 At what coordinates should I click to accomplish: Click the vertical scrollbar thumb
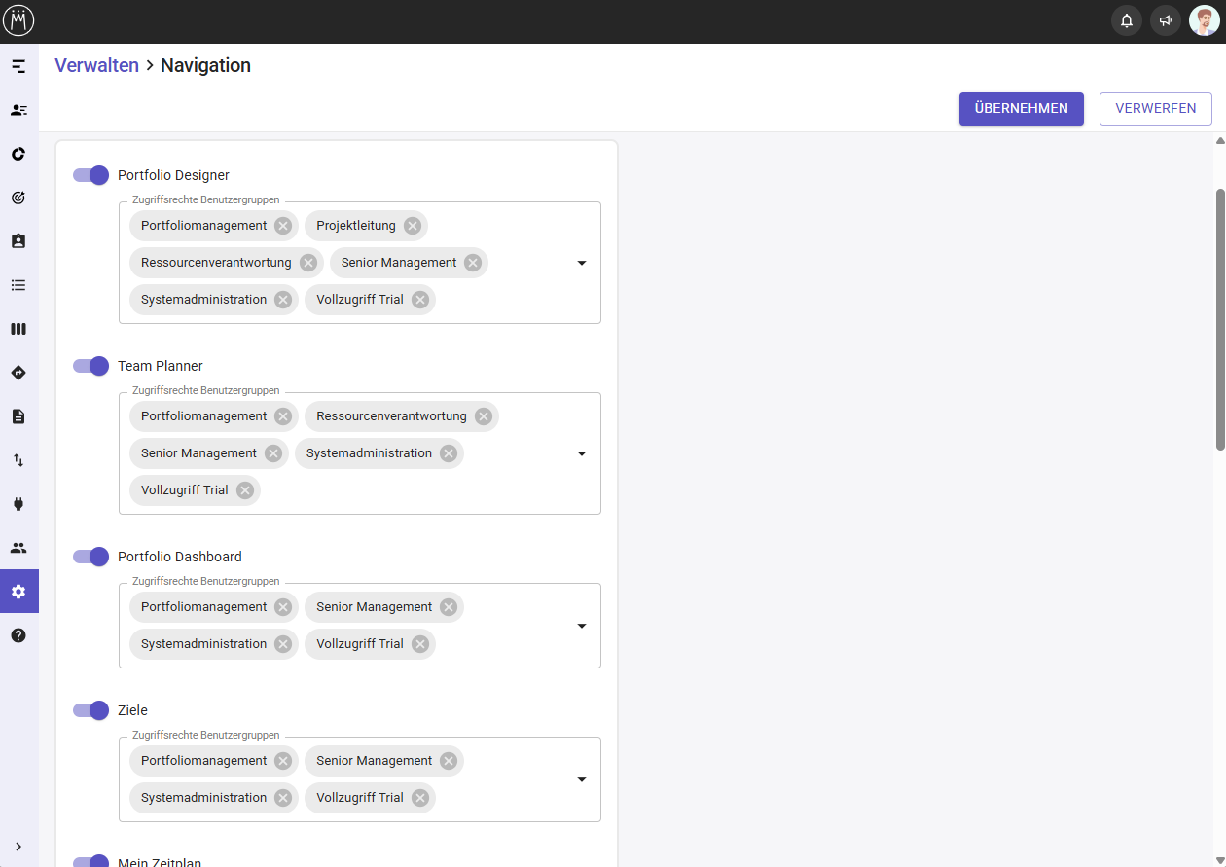(1220, 319)
